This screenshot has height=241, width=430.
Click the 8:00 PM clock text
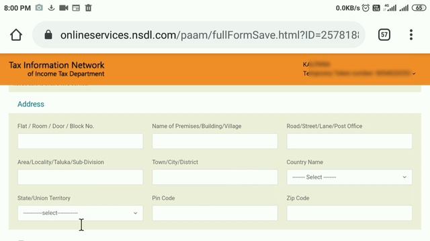click(17, 8)
